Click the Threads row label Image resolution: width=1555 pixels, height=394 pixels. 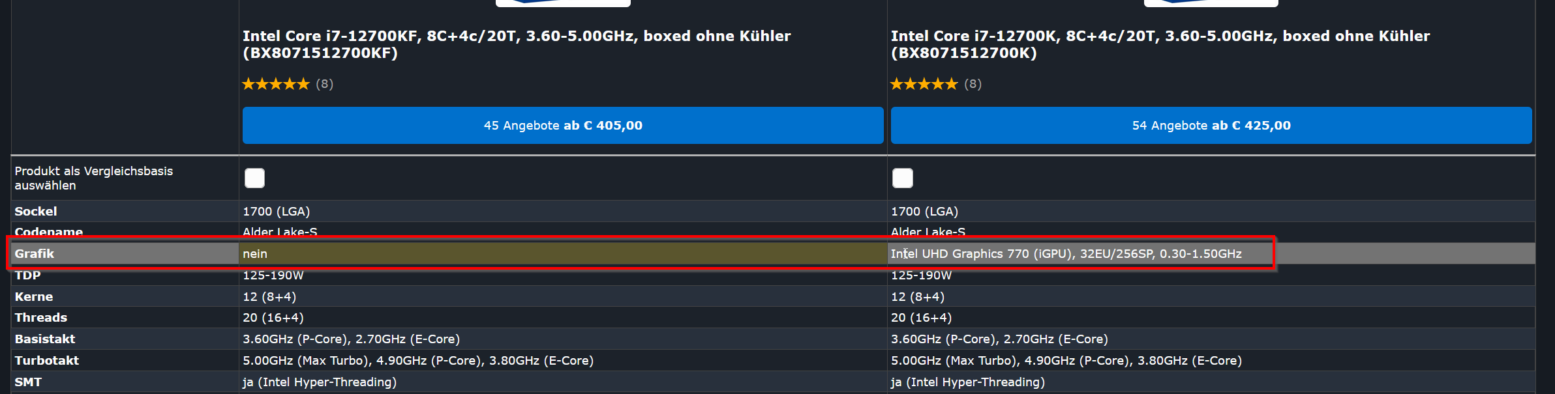coord(41,317)
